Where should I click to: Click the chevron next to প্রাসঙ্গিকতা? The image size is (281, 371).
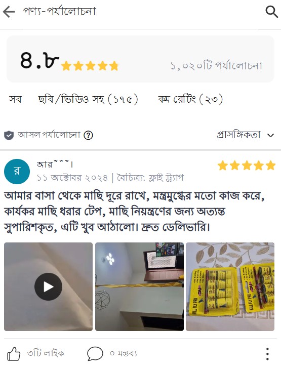(270, 135)
